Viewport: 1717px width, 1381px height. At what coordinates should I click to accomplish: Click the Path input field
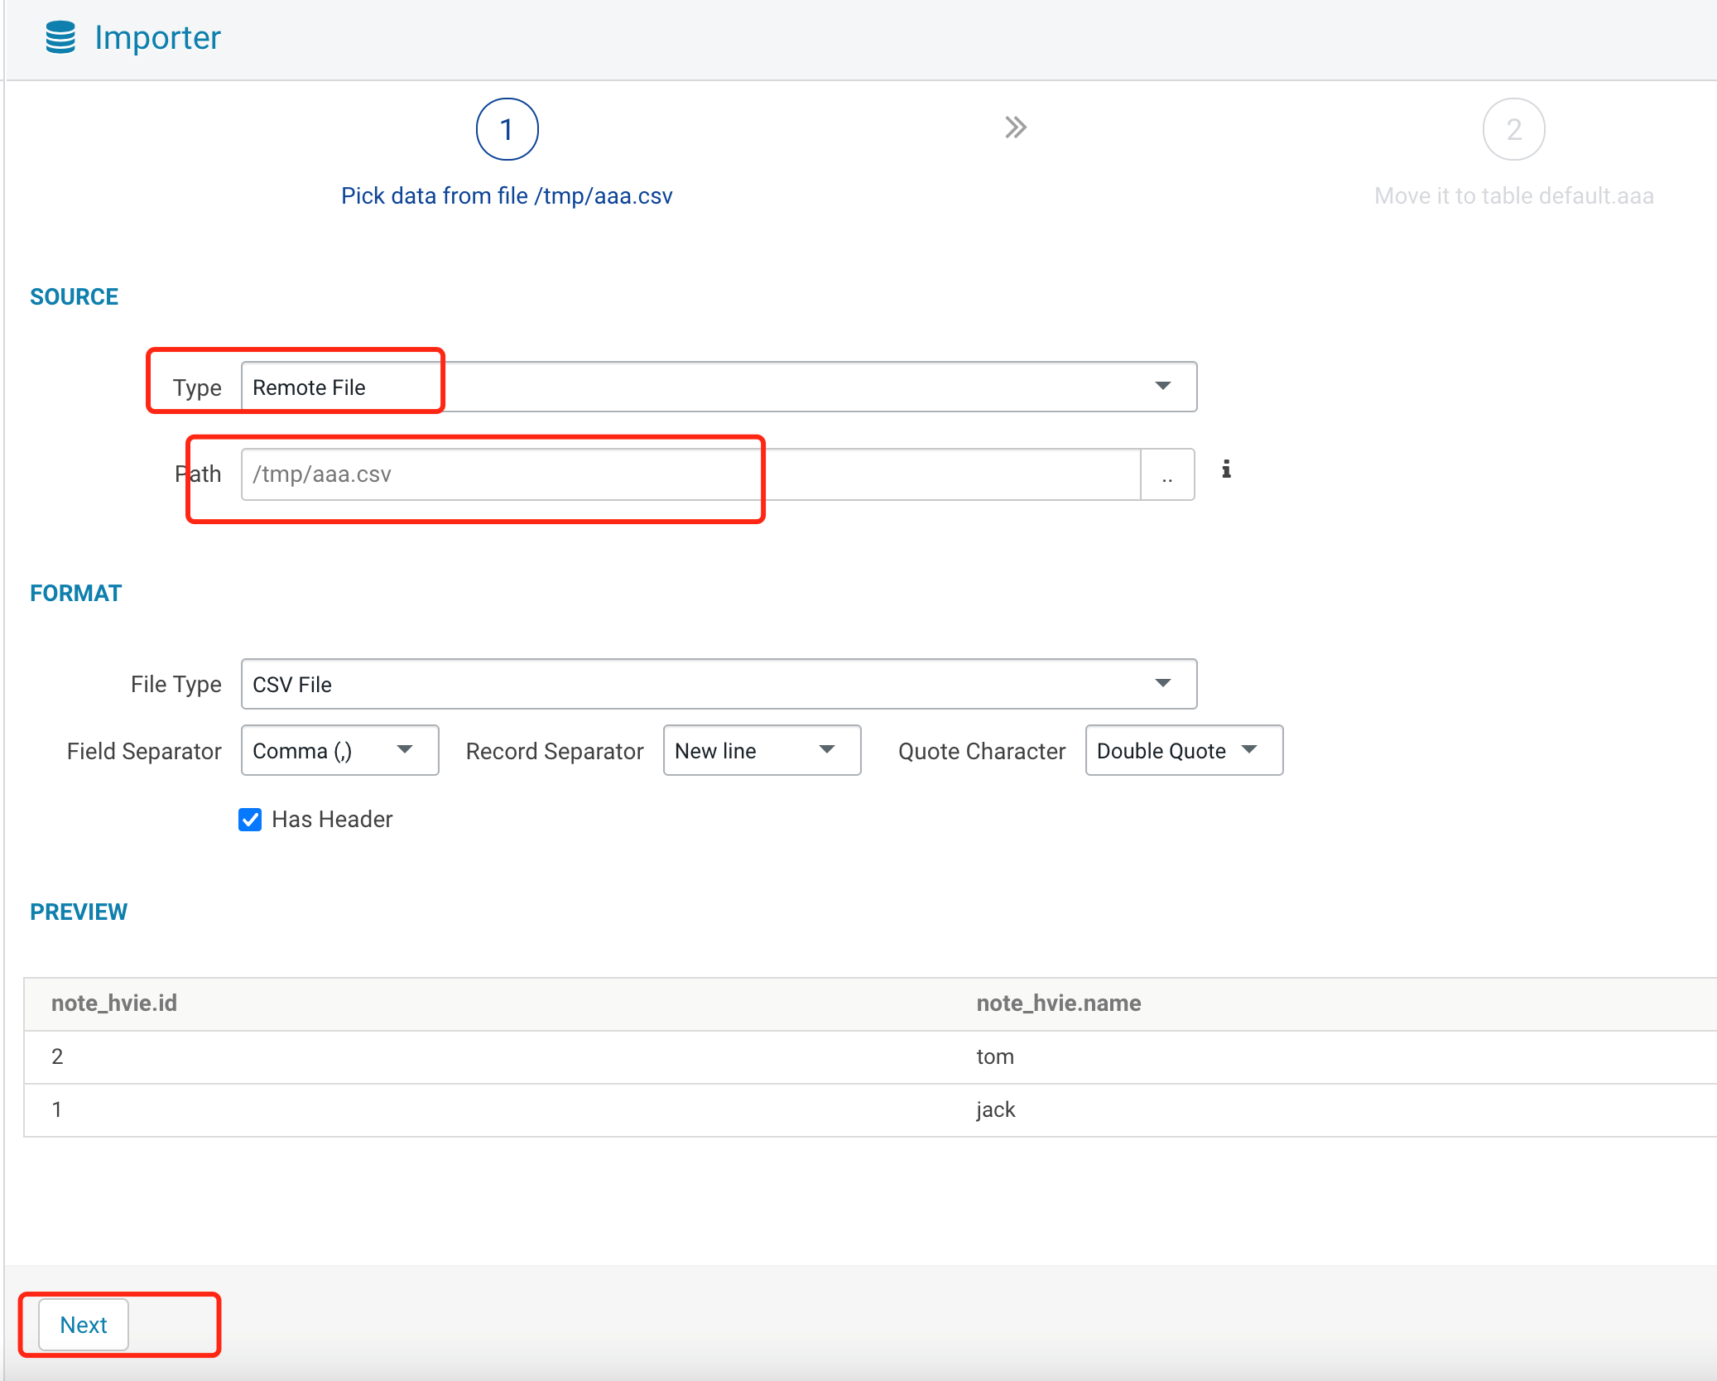click(x=690, y=474)
